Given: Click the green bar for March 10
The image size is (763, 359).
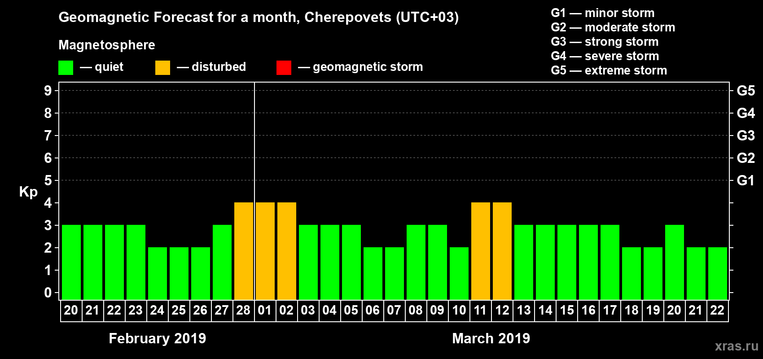Looking at the screenshot, I should pos(459,274).
